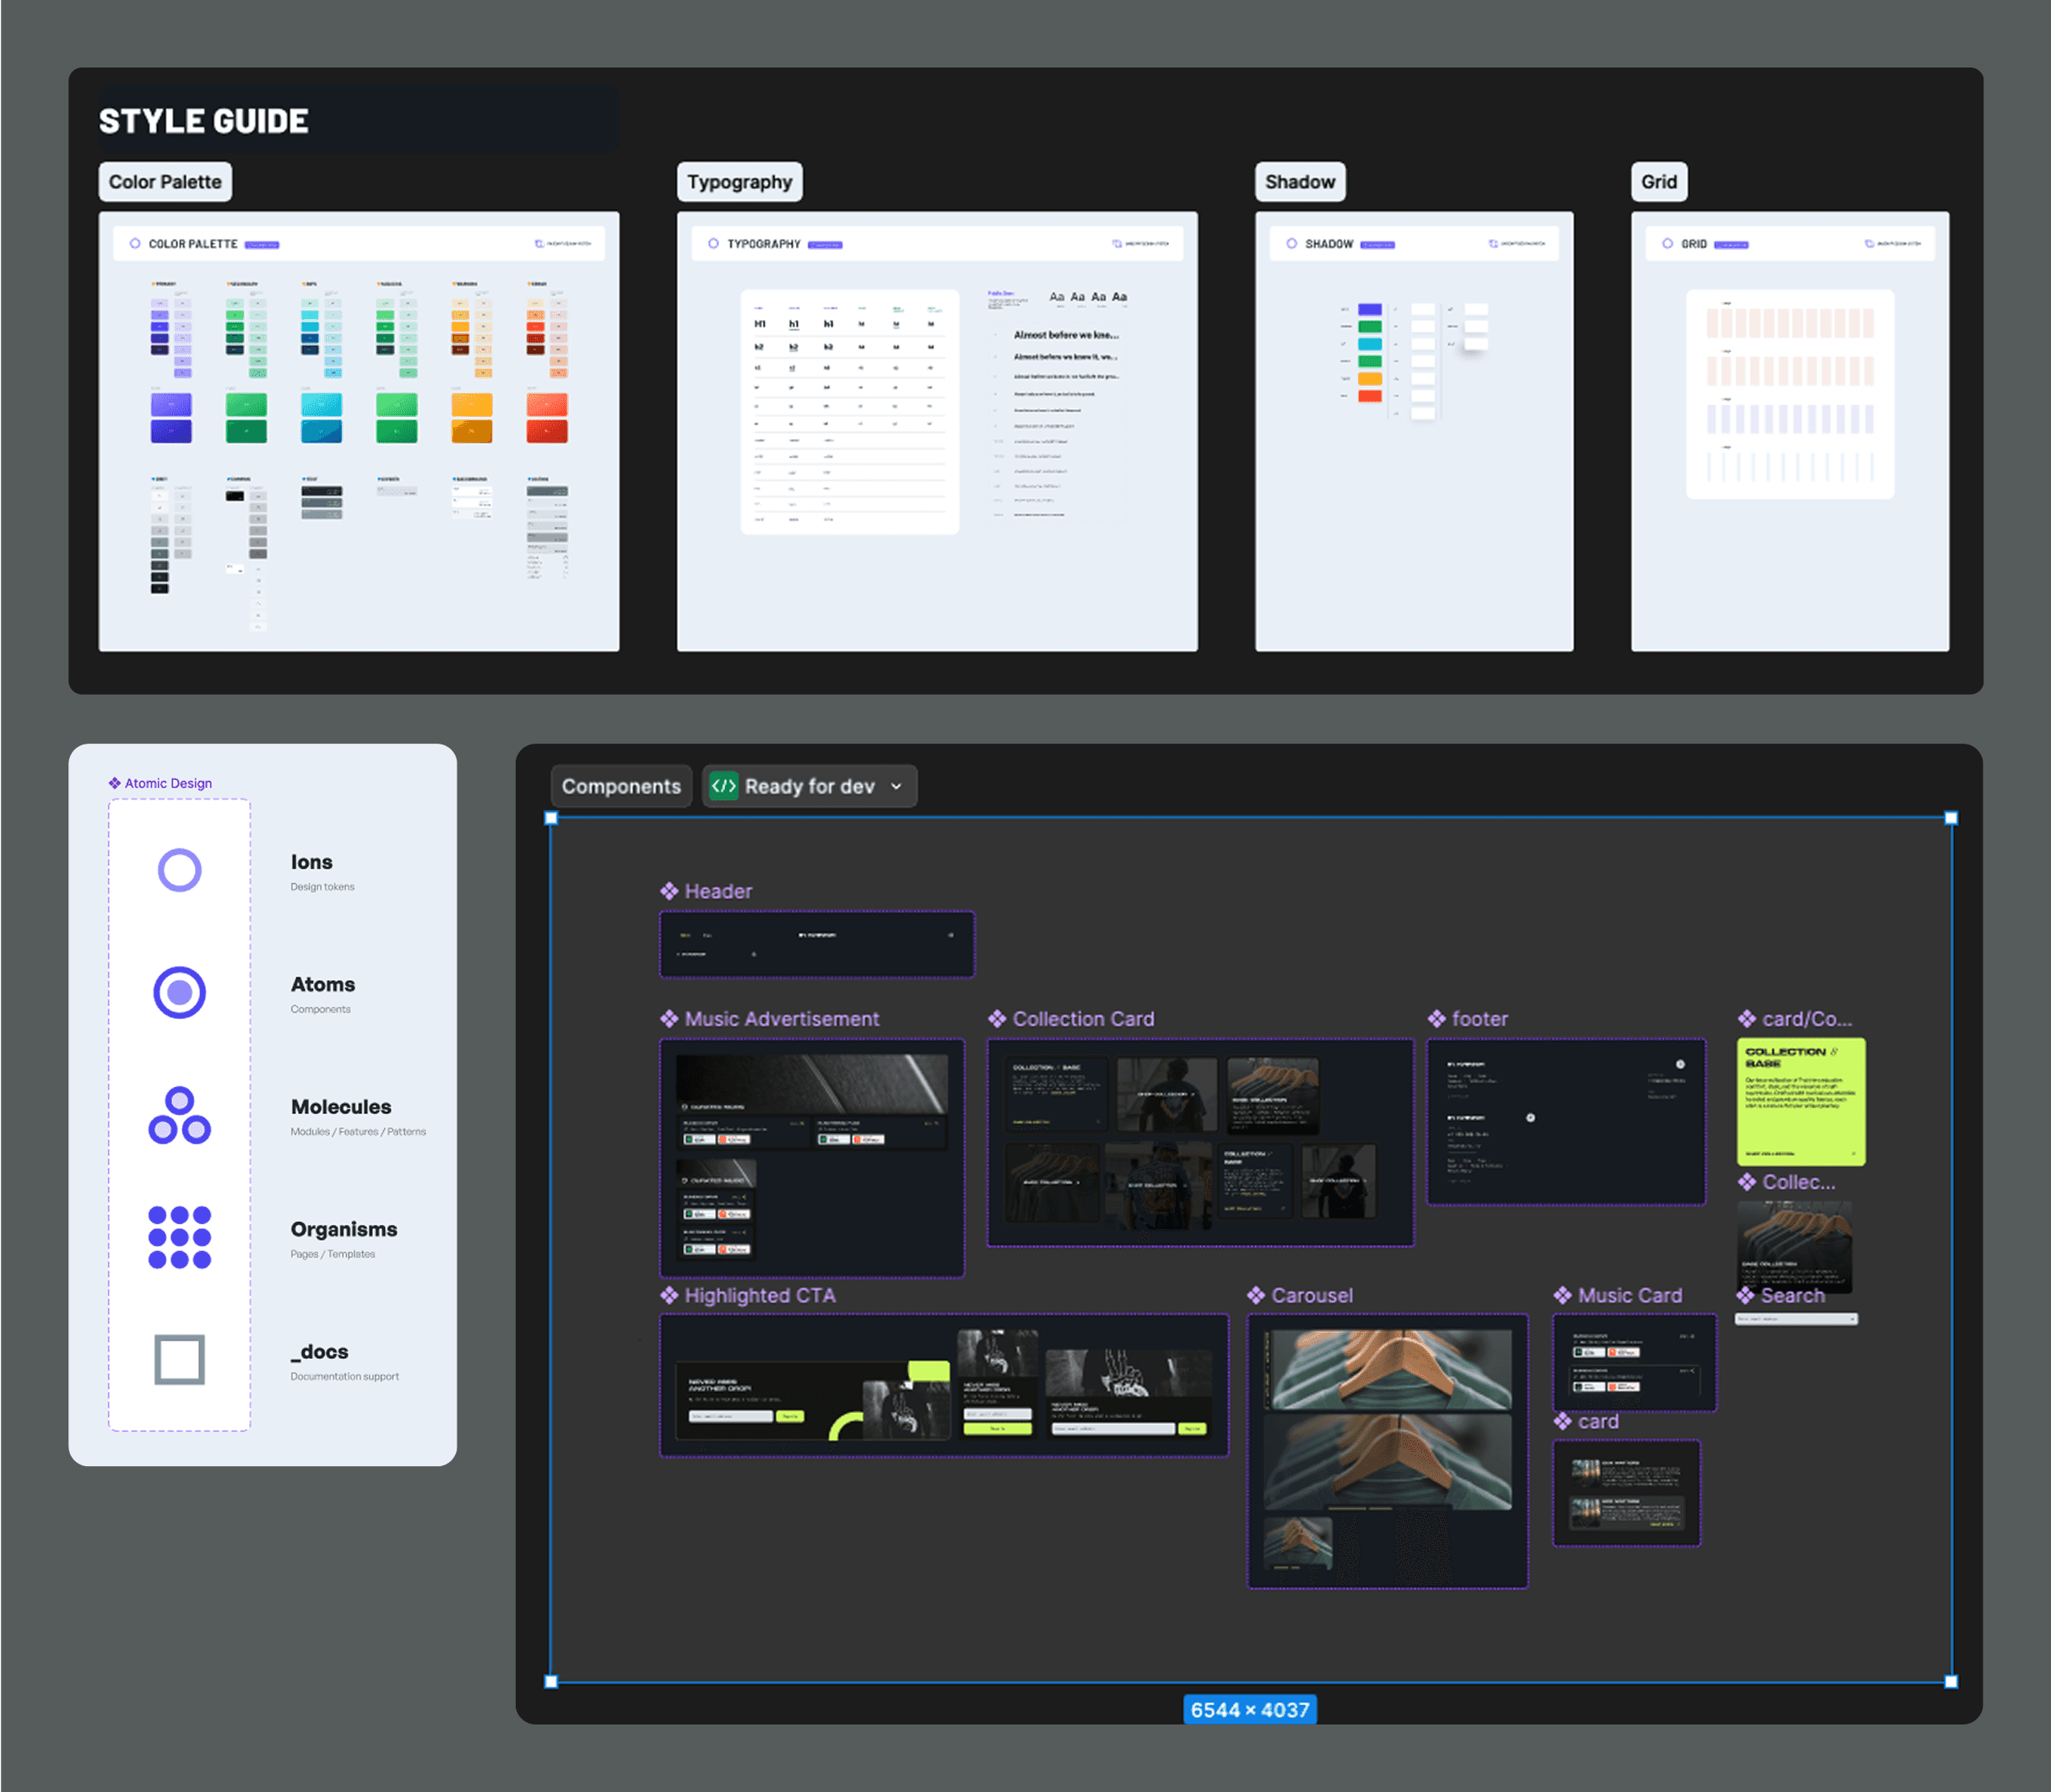Click the Ions hollow circle icon
2051x1792 pixels.
pos(179,870)
